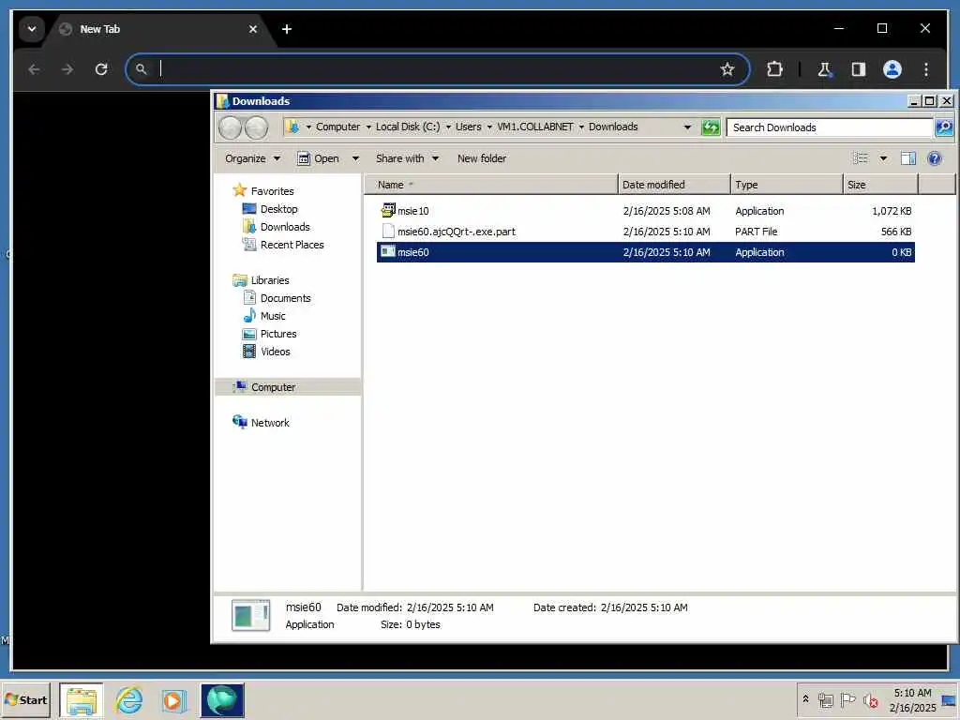Select Favorites in navigation pane
Viewport: 960px width, 720px height.
tap(263, 191)
